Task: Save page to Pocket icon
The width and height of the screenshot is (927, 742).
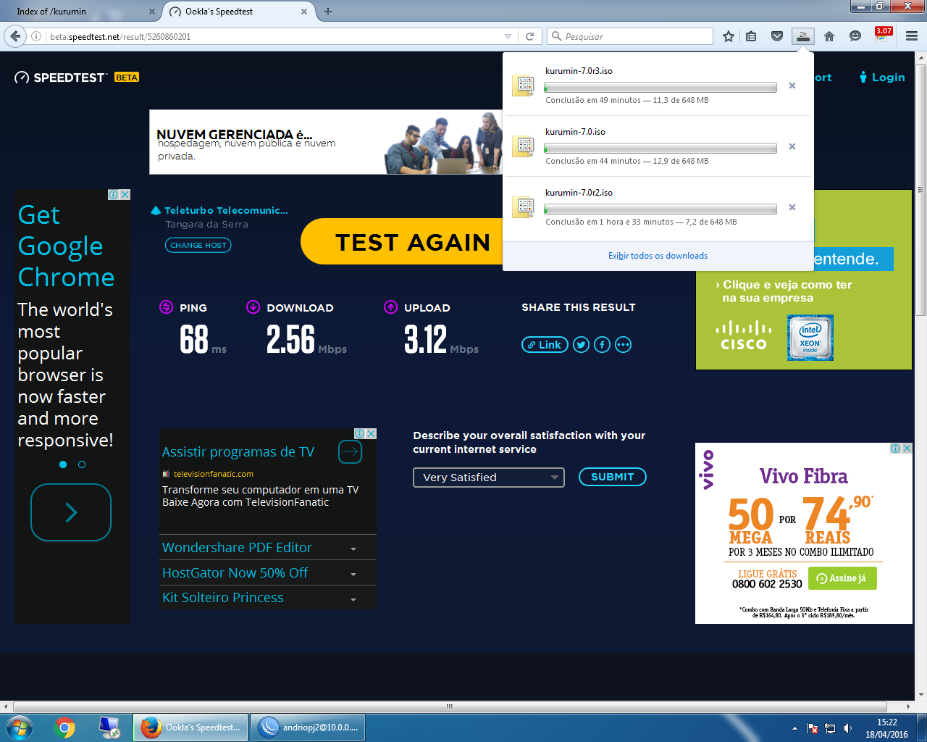Action: (x=777, y=36)
